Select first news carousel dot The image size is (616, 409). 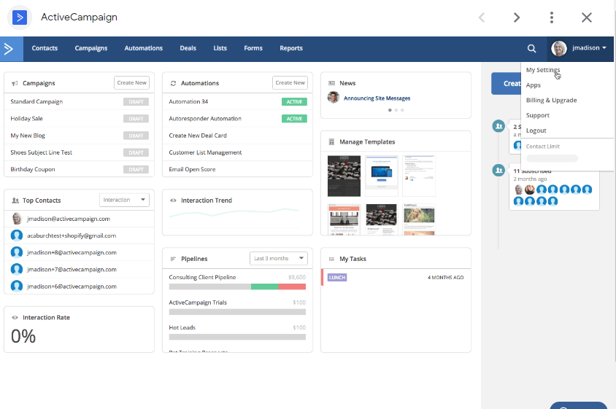click(x=390, y=110)
